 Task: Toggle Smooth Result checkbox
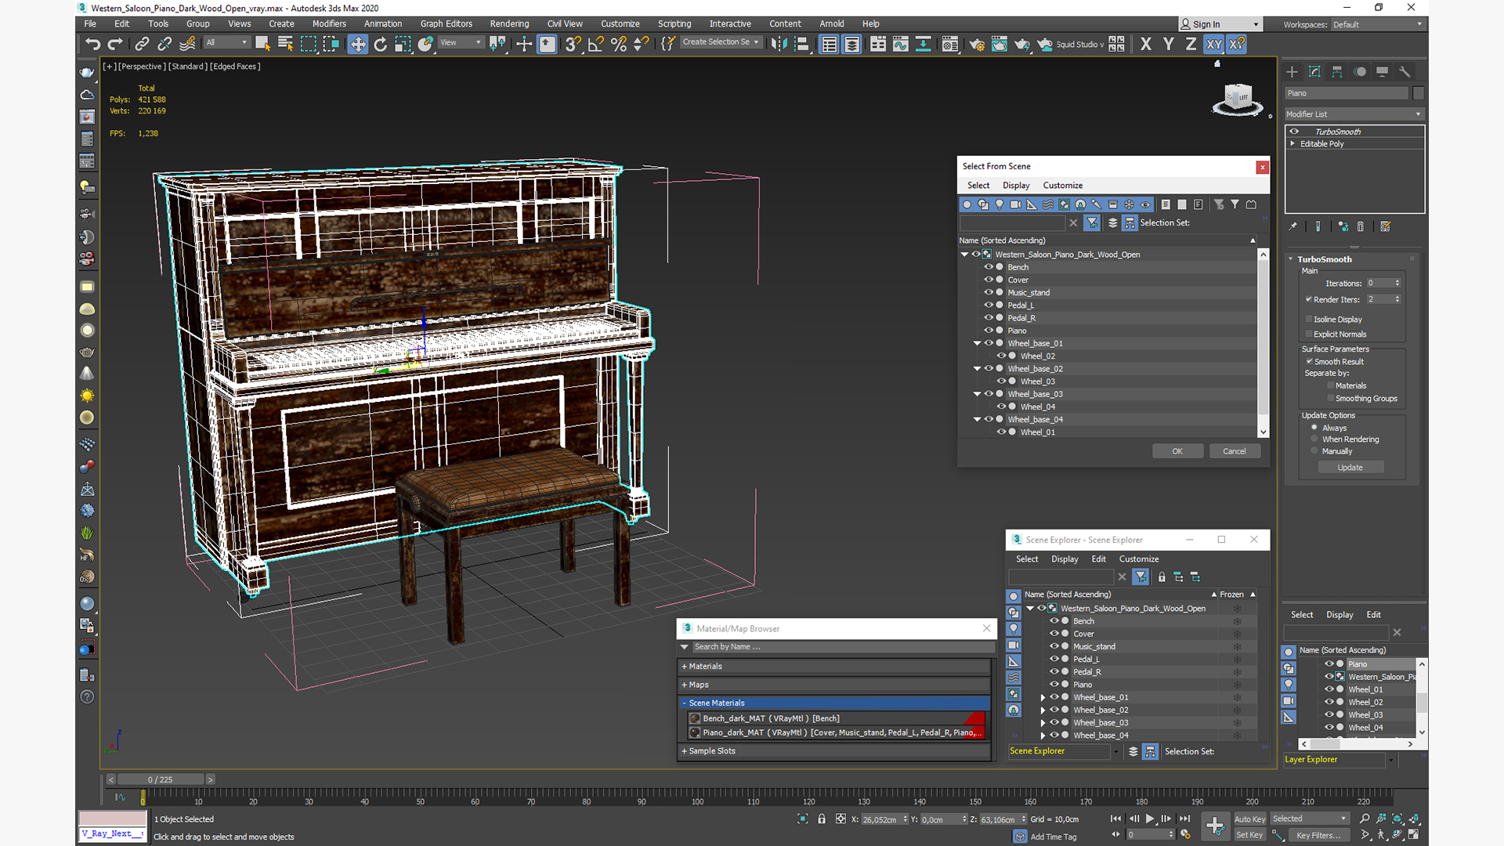[1309, 361]
